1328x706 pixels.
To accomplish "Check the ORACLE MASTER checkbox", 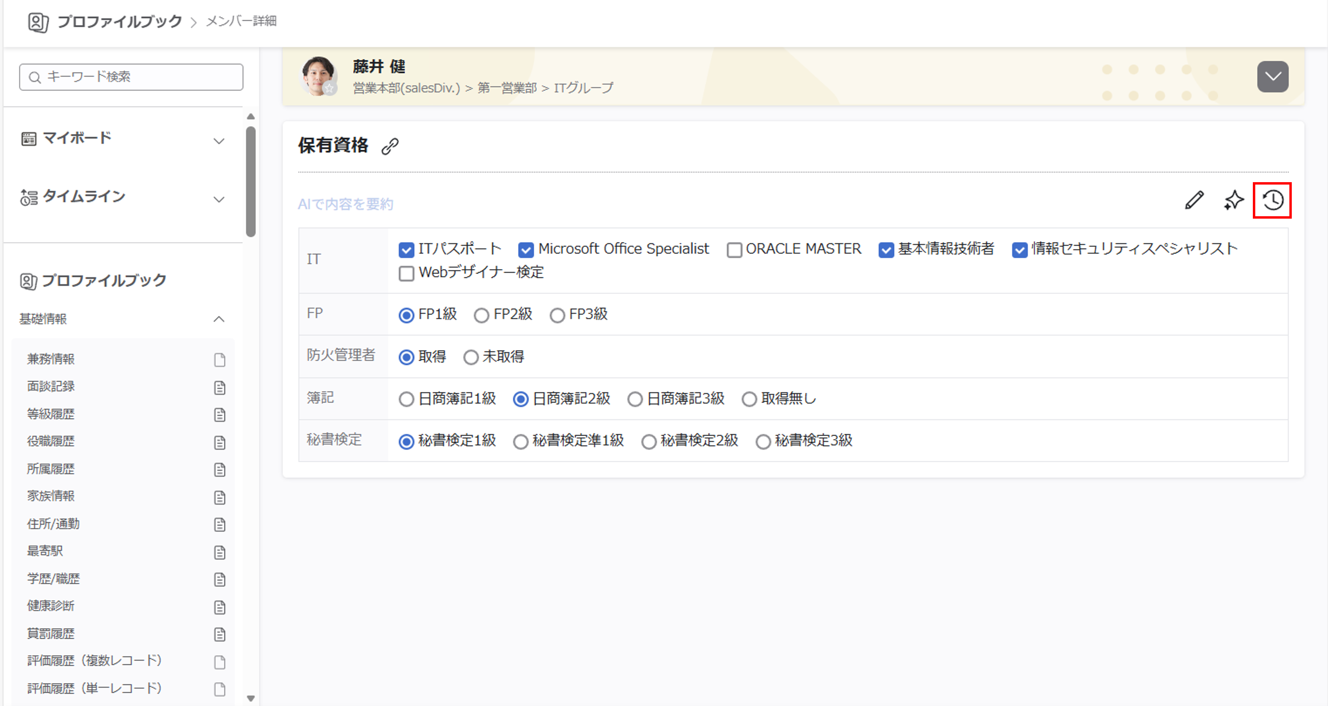I will point(734,250).
